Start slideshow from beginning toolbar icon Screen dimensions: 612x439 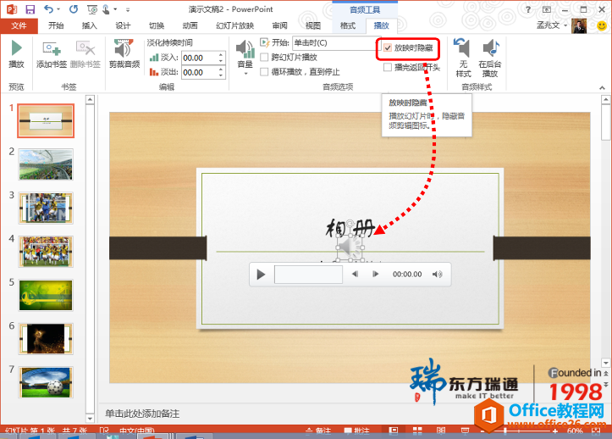[92, 9]
